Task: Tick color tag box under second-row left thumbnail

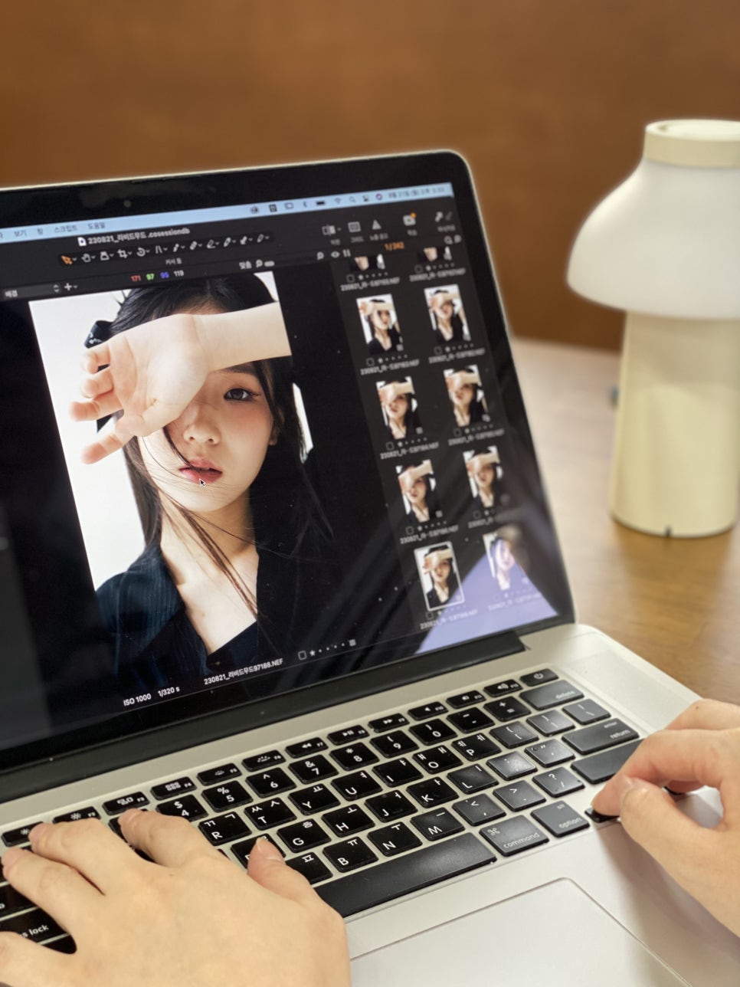Action: (x=371, y=362)
